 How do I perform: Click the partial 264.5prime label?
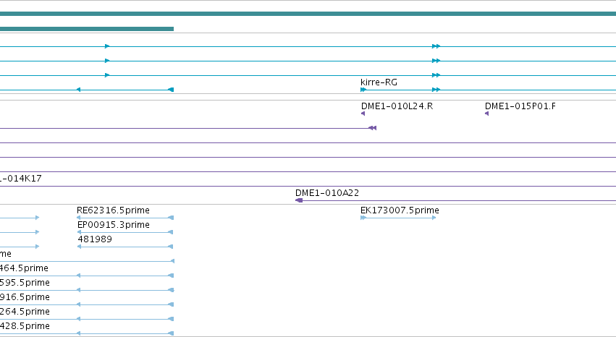pos(25,312)
